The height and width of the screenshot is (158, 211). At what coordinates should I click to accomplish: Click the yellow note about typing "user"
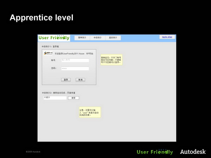[x=90, y=112]
